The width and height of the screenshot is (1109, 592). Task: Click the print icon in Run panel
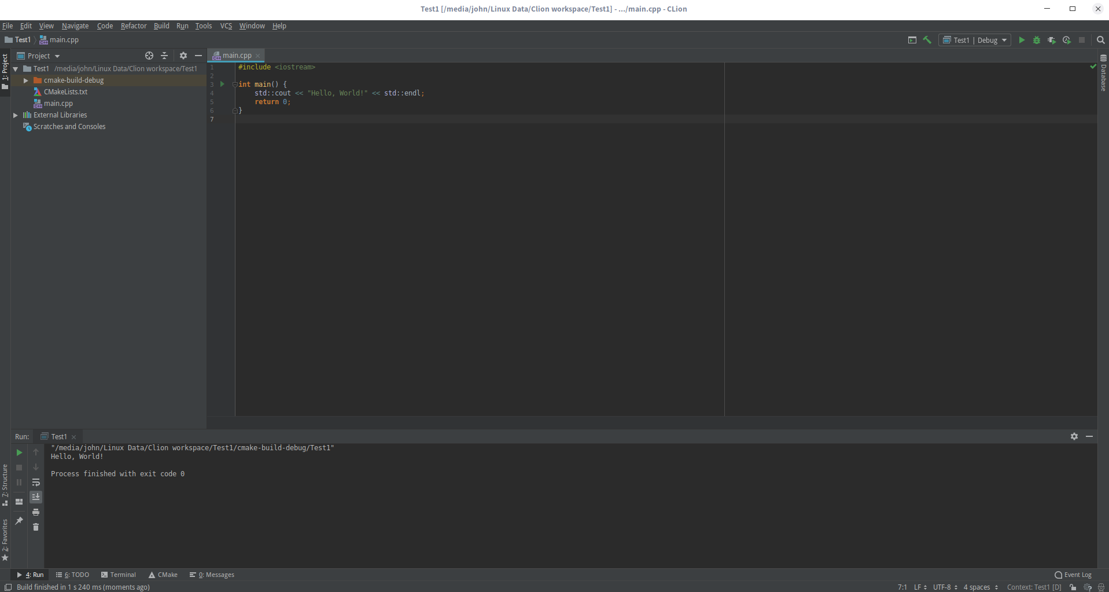pyautogui.click(x=36, y=512)
